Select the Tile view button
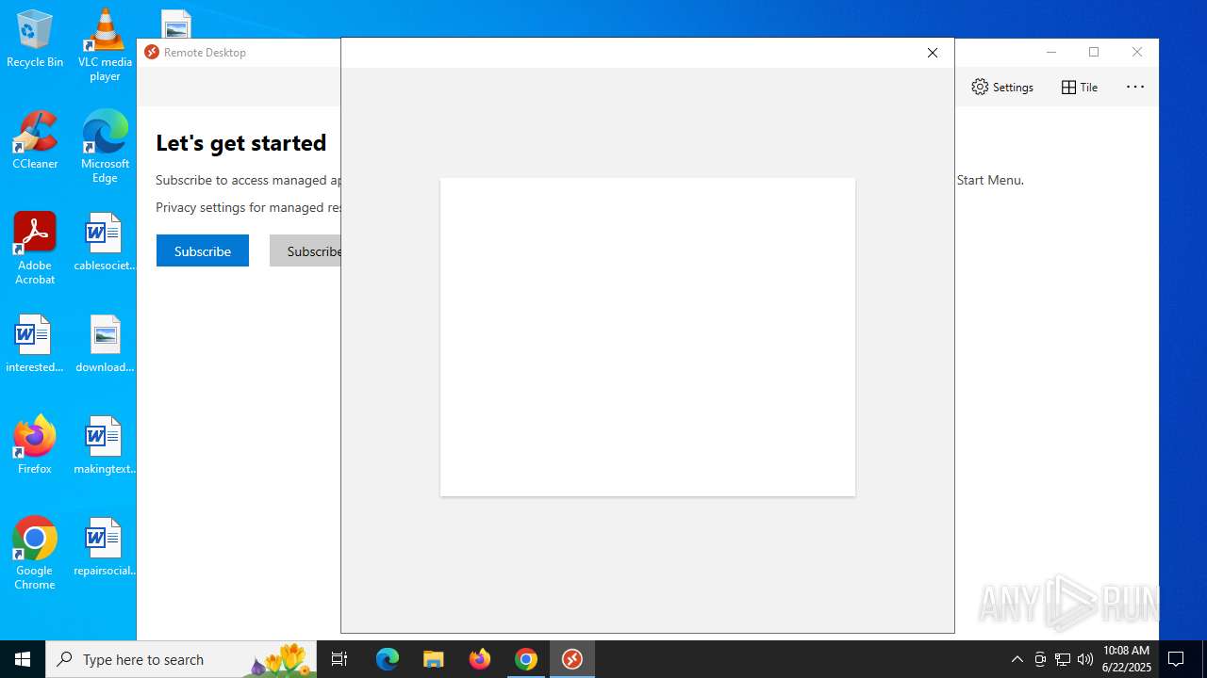 click(x=1080, y=87)
